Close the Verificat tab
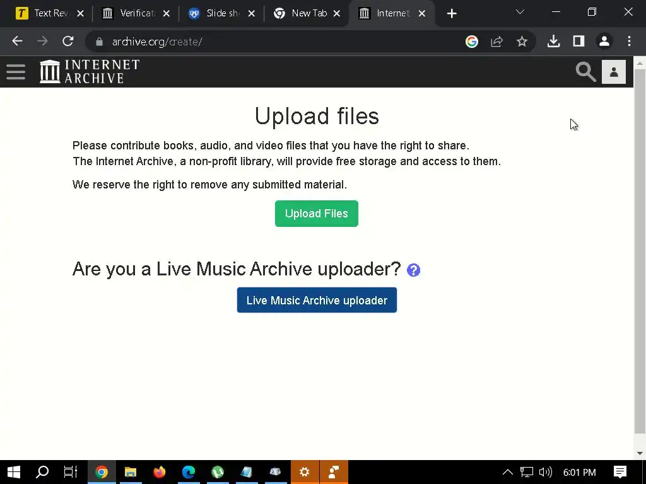Screen dimensions: 646x484 click(x=167, y=14)
